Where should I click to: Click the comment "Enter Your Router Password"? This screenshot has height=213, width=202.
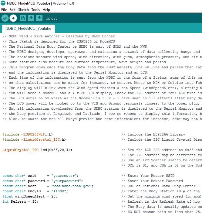pos(152,181)
